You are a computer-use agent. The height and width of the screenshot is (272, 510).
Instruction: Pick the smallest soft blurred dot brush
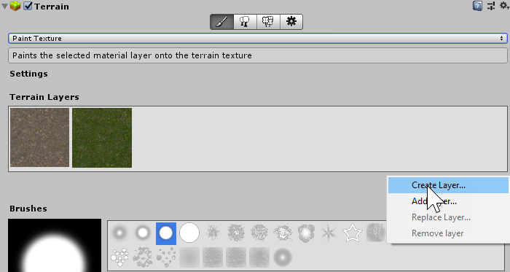coord(119,233)
